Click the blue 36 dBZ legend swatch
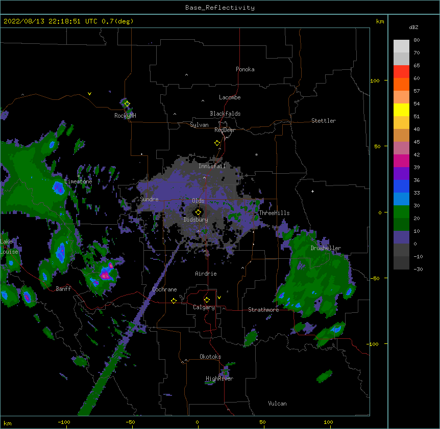 point(401,186)
